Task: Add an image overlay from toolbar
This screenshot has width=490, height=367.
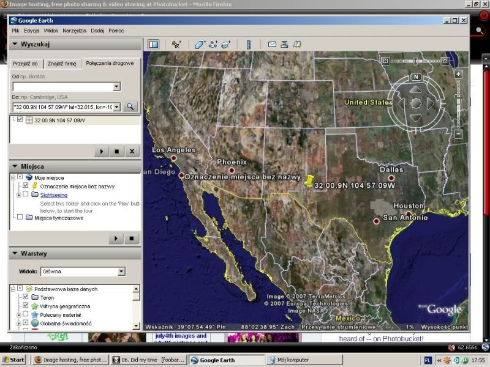Action: tap(225, 44)
